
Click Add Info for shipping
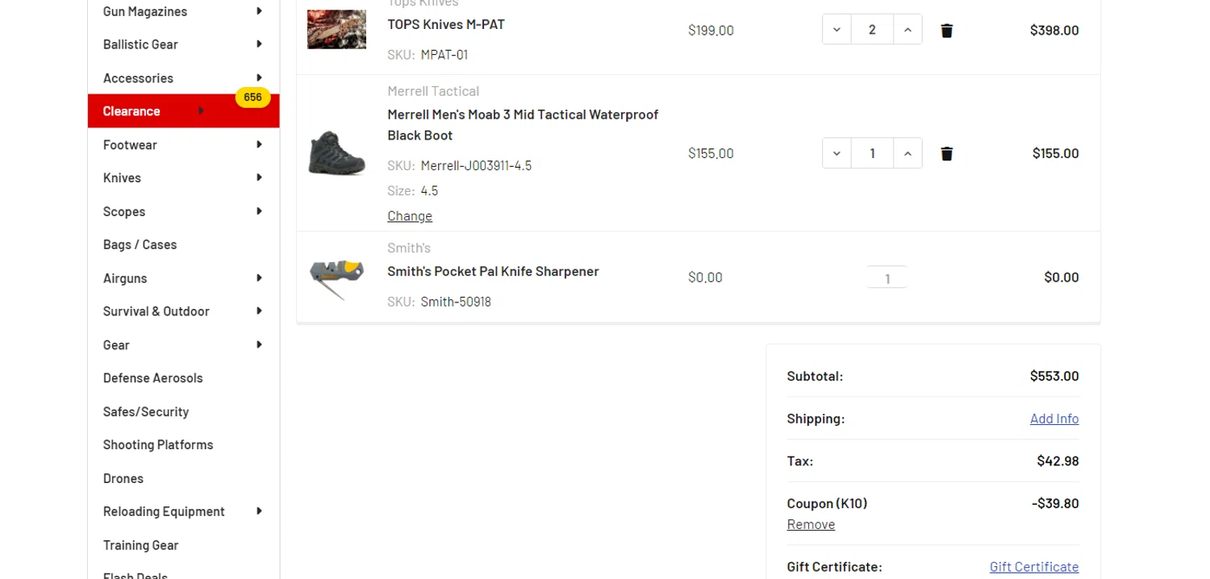point(1054,419)
